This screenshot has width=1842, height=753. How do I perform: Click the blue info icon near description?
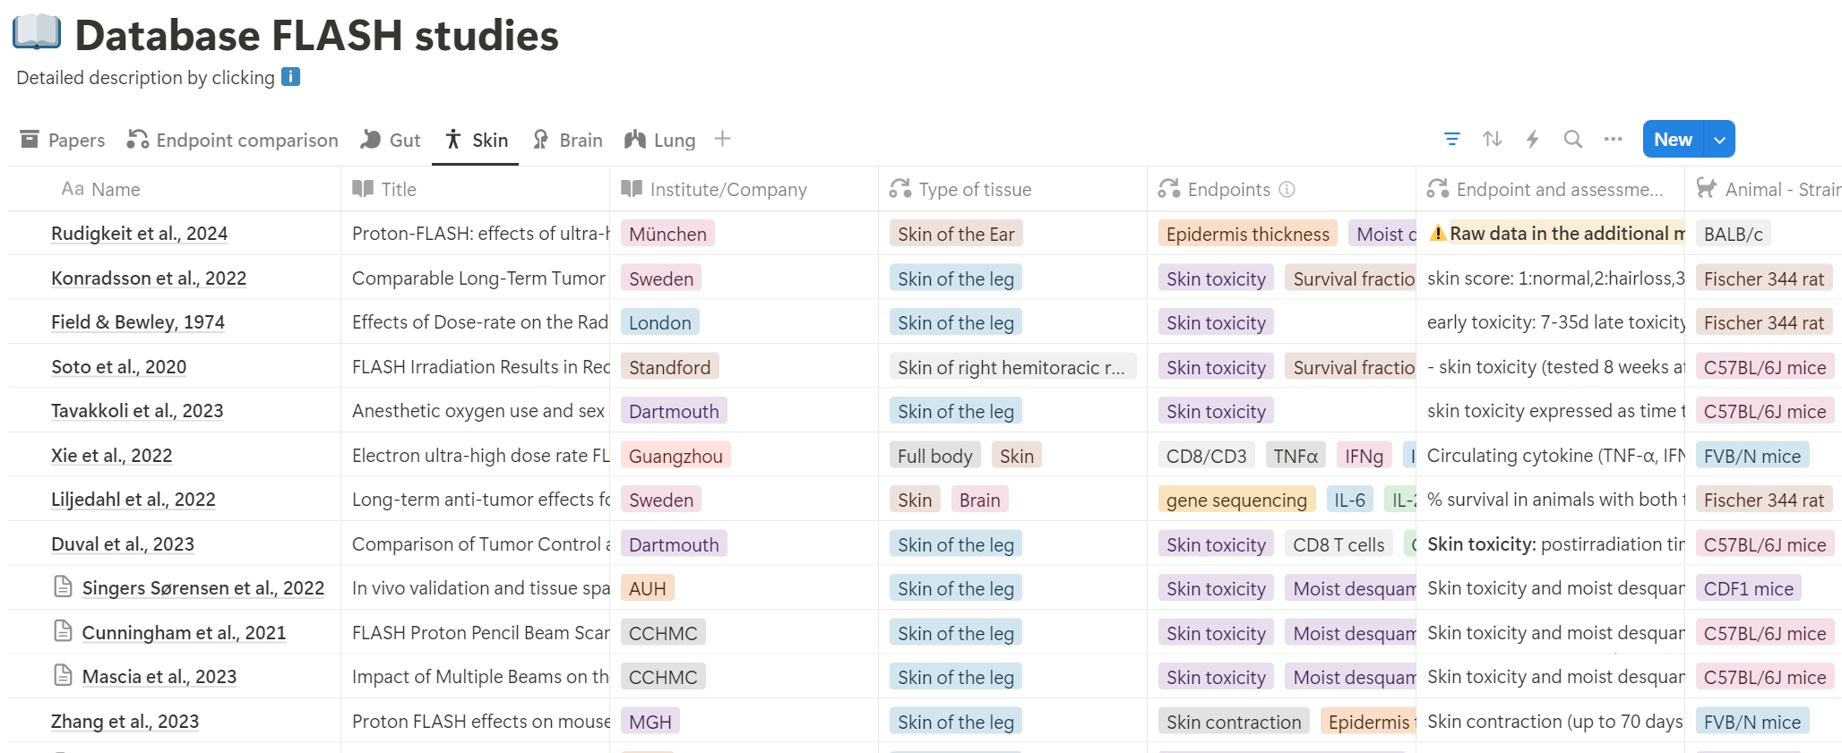[290, 77]
